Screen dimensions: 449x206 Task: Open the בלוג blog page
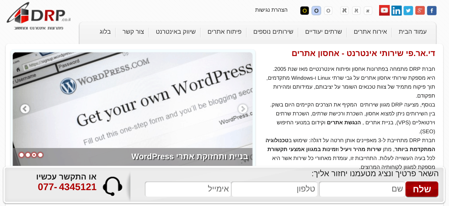105,32
